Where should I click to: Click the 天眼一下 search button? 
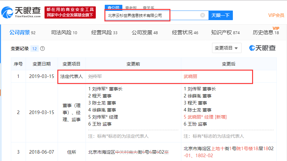tap(221, 15)
